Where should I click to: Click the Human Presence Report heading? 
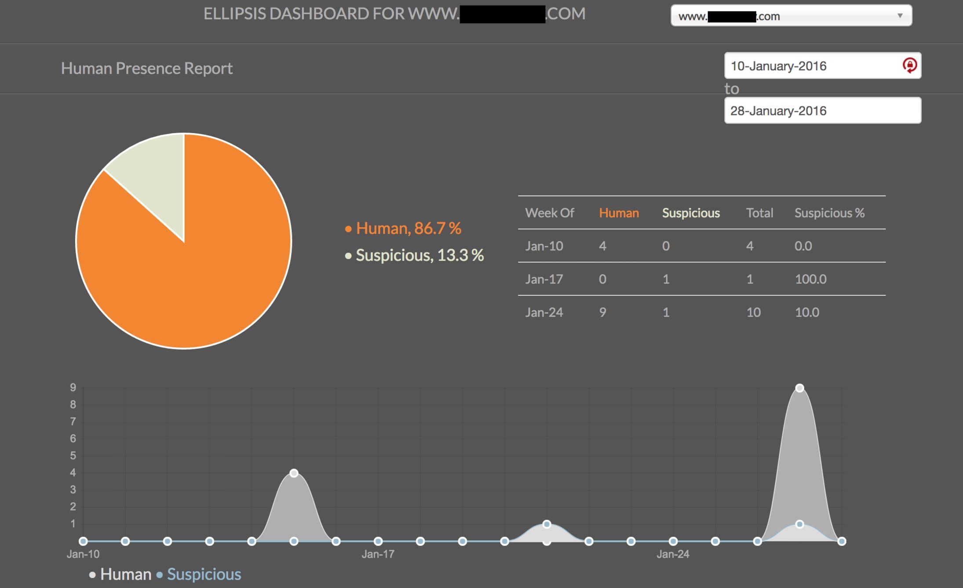coord(147,69)
